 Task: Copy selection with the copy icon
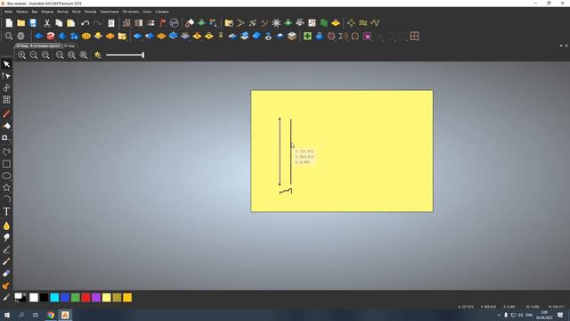coord(59,23)
